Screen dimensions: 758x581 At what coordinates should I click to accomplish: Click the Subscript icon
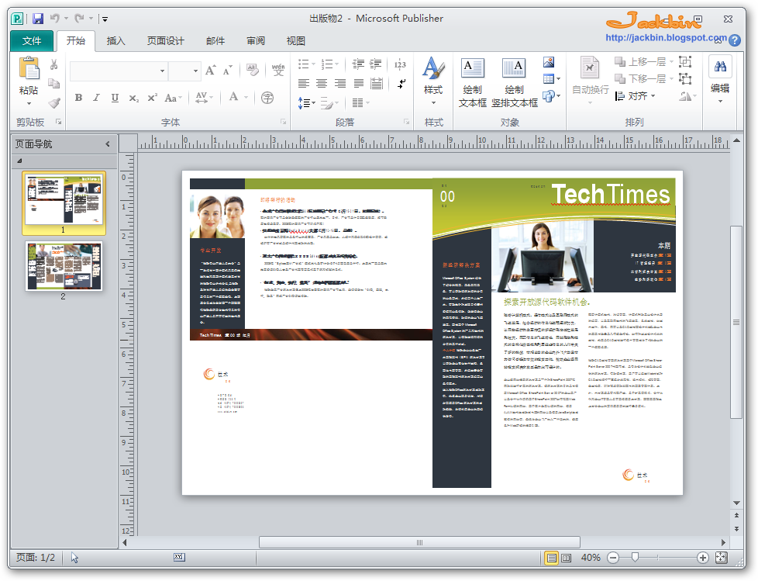click(x=134, y=98)
